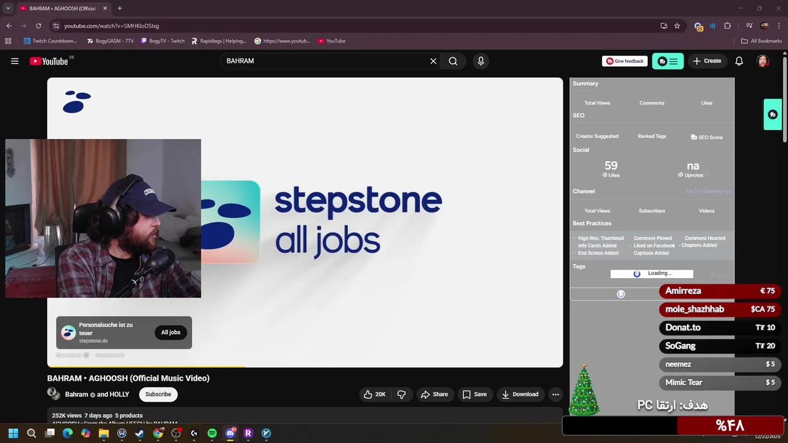Open BogyTV - Twitch bookmark
This screenshot has width=788, height=443.
tap(163, 41)
